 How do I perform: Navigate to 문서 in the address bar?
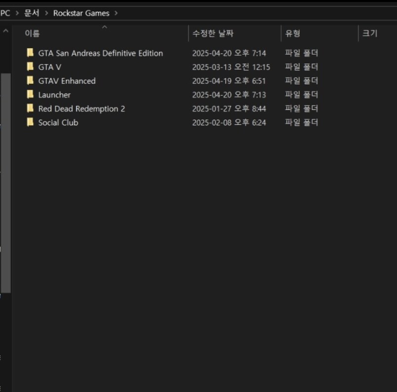[32, 13]
